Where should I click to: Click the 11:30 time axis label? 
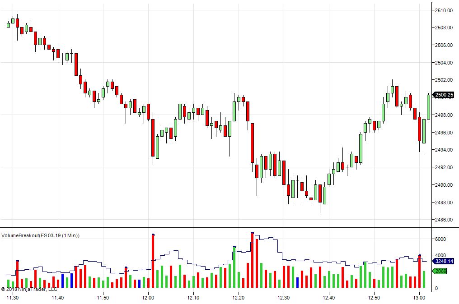point(13,298)
